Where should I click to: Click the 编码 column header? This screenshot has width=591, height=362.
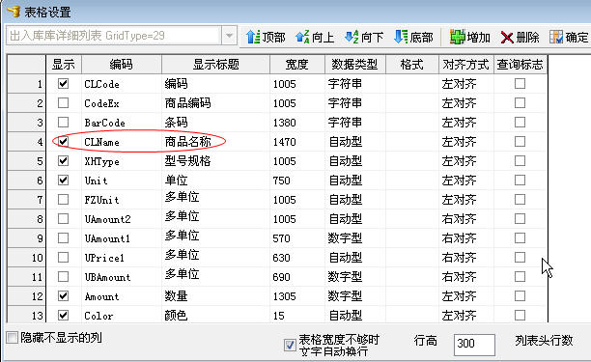click(x=122, y=65)
